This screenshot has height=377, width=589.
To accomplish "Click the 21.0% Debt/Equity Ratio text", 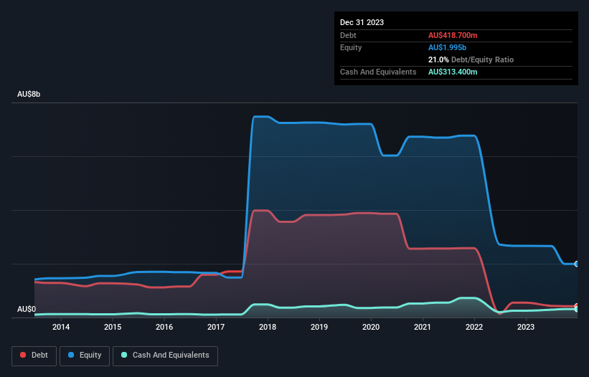I will coord(471,59).
